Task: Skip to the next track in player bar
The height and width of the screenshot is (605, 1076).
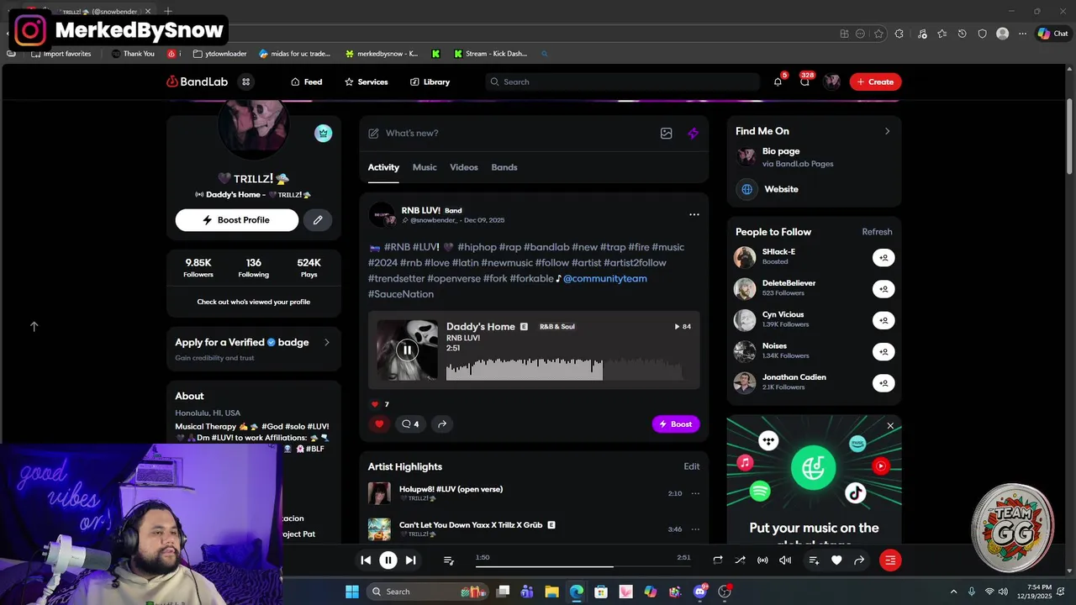Action: [410, 560]
